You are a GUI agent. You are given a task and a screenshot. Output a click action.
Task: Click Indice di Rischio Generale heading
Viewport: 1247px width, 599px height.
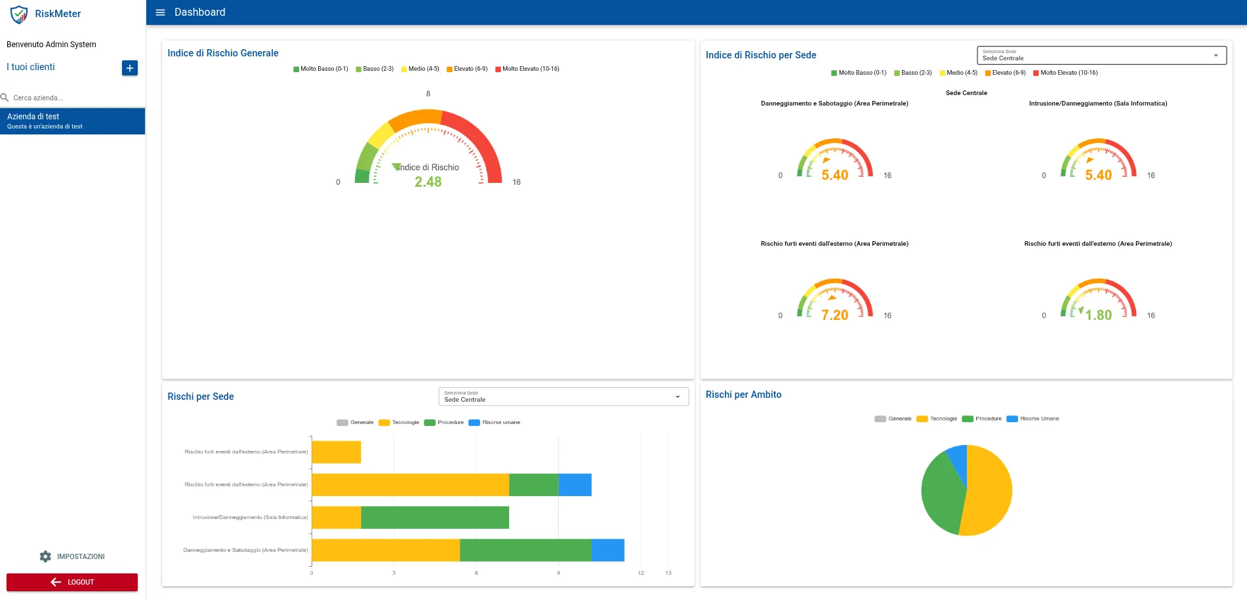click(223, 53)
